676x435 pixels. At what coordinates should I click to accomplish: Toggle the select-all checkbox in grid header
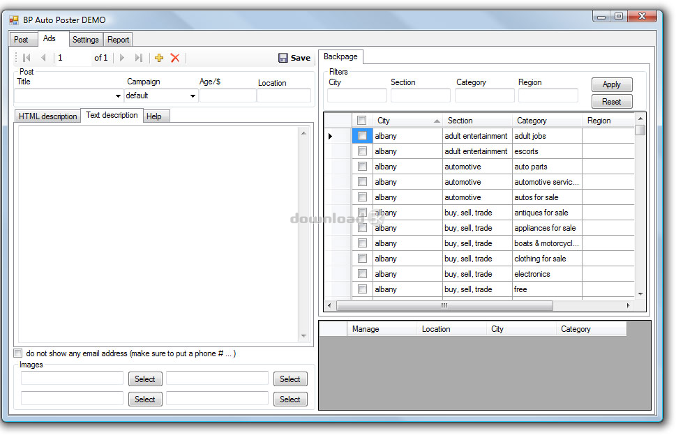pyautogui.click(x=361, y=121)
